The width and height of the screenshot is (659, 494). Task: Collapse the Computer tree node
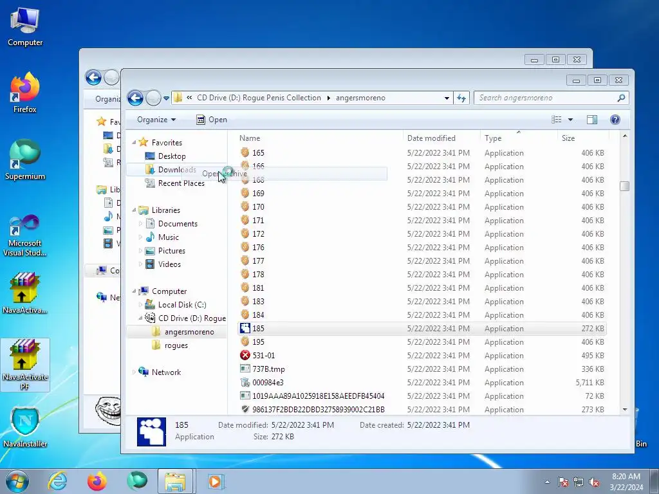click(134, 291)
